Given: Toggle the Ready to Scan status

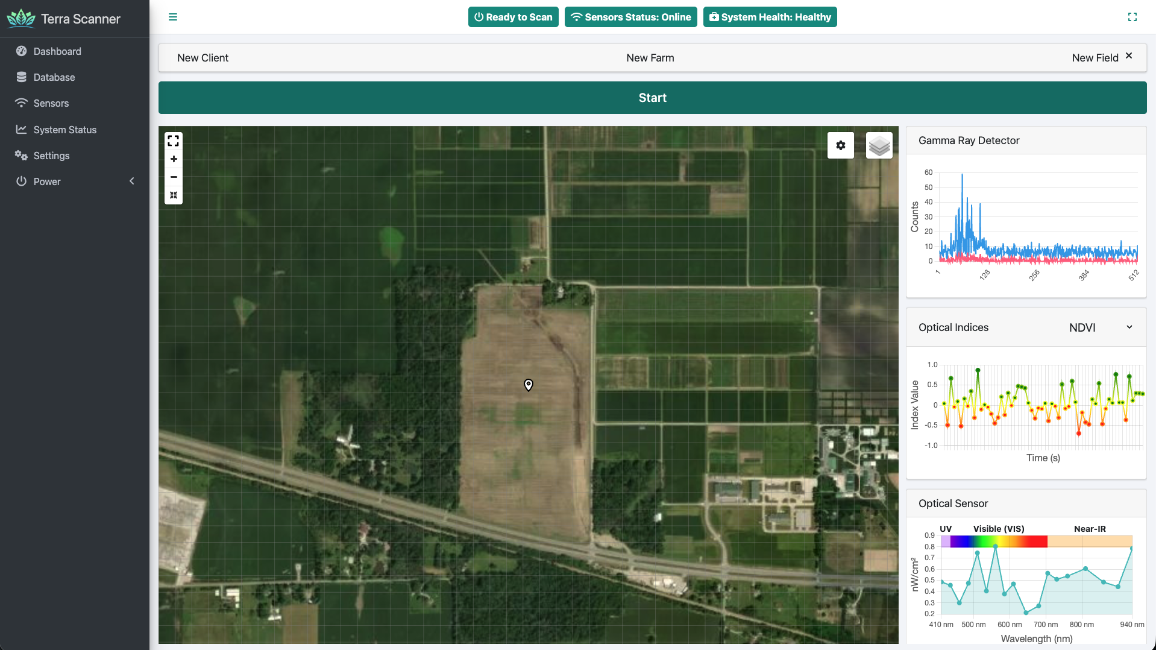Looking at the screenshot, I should point(513,17).
